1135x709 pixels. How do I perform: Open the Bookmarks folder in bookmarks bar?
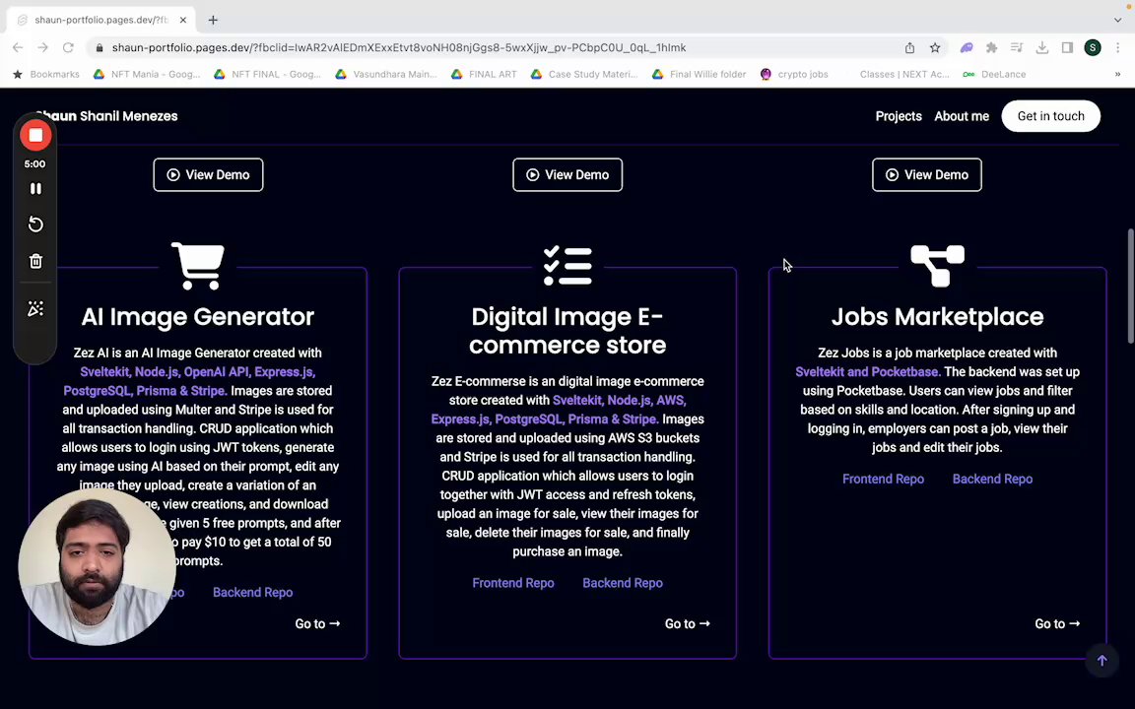(46, 74)
